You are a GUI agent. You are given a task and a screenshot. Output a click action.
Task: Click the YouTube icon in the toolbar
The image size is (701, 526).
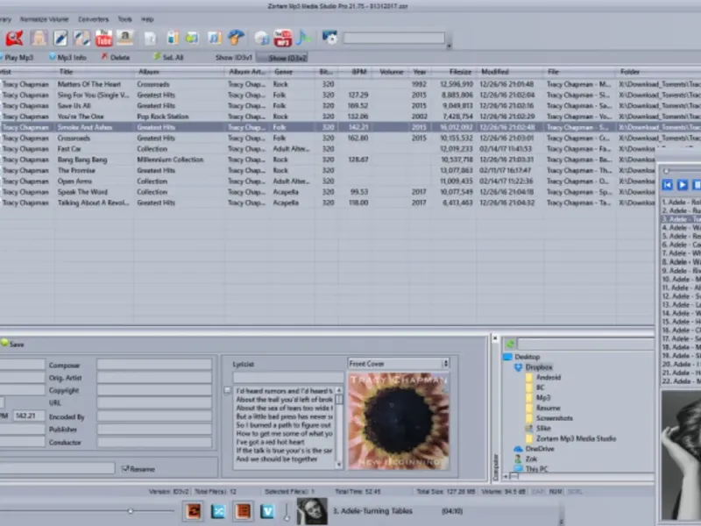103,38
